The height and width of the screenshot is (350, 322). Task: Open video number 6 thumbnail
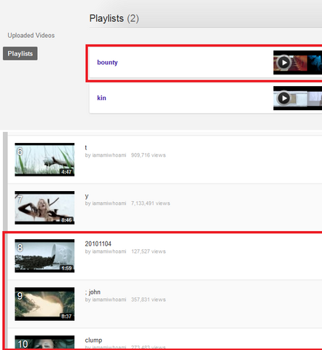click(44, 160)
